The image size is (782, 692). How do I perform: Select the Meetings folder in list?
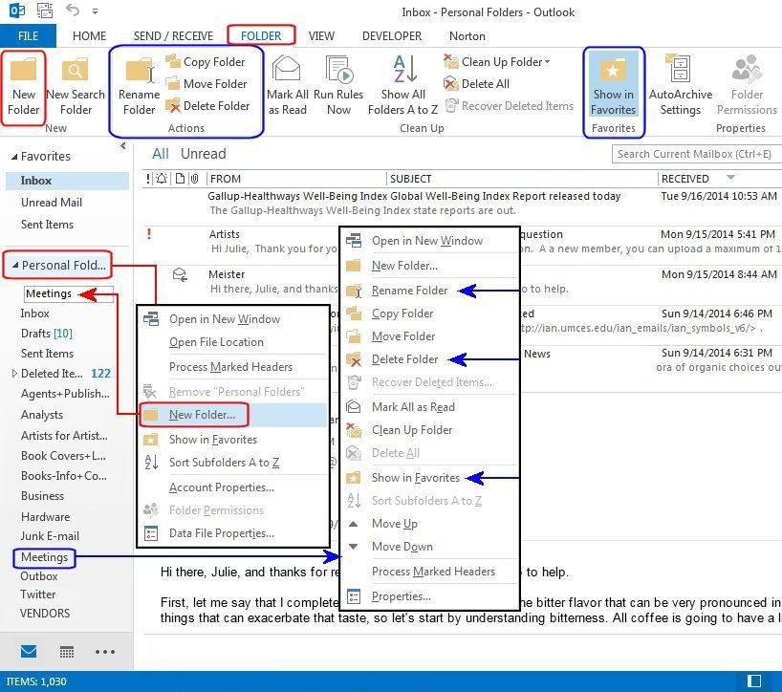[x=44, y=557]
